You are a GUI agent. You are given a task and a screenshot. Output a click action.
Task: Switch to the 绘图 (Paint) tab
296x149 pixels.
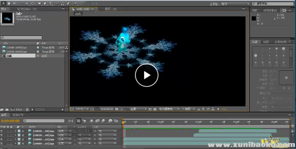[266, 42]
